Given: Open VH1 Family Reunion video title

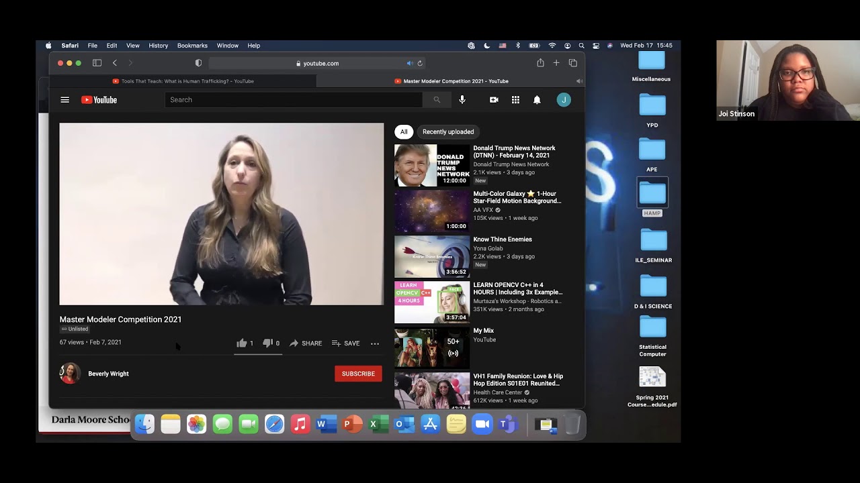Looking at the screenshot, I should (x=518, y=380).
